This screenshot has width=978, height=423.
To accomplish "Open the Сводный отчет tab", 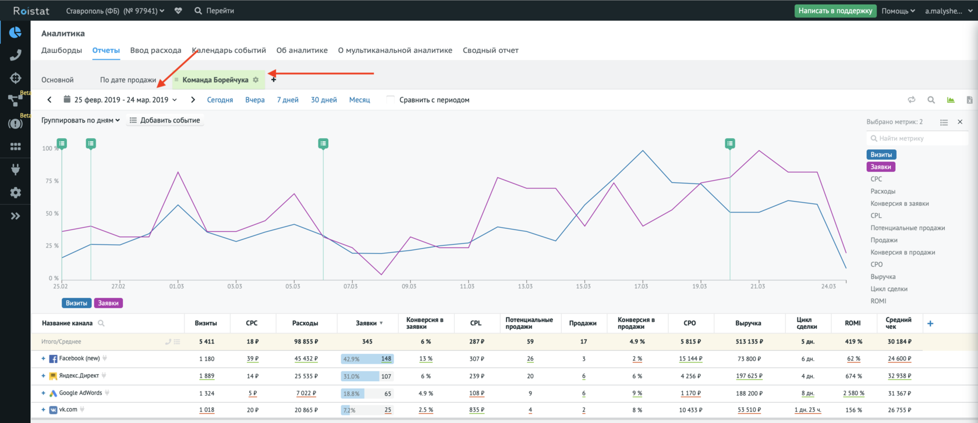I will (491, 50).
